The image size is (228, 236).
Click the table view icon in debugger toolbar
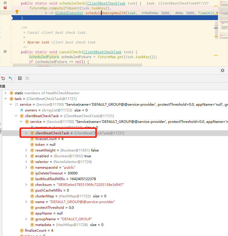pos(20,78)
